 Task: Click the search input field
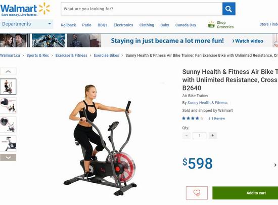142,9
